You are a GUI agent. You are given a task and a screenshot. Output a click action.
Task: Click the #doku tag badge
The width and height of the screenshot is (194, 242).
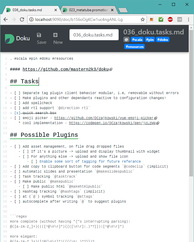click(163, 39)
